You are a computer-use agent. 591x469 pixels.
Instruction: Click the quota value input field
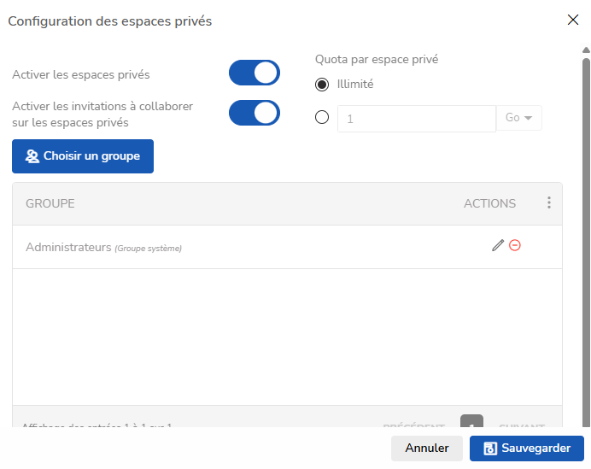(x=417, y=119)
